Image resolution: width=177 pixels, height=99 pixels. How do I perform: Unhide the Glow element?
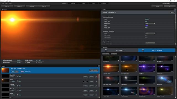(x=85, y=81)
